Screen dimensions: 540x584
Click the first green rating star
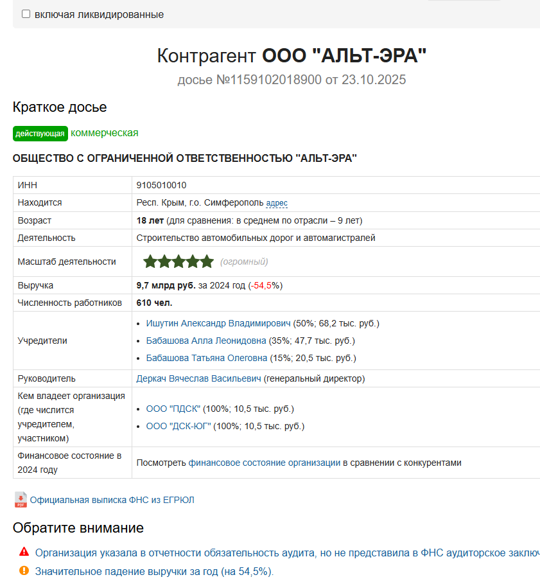[x=150, y=261]
